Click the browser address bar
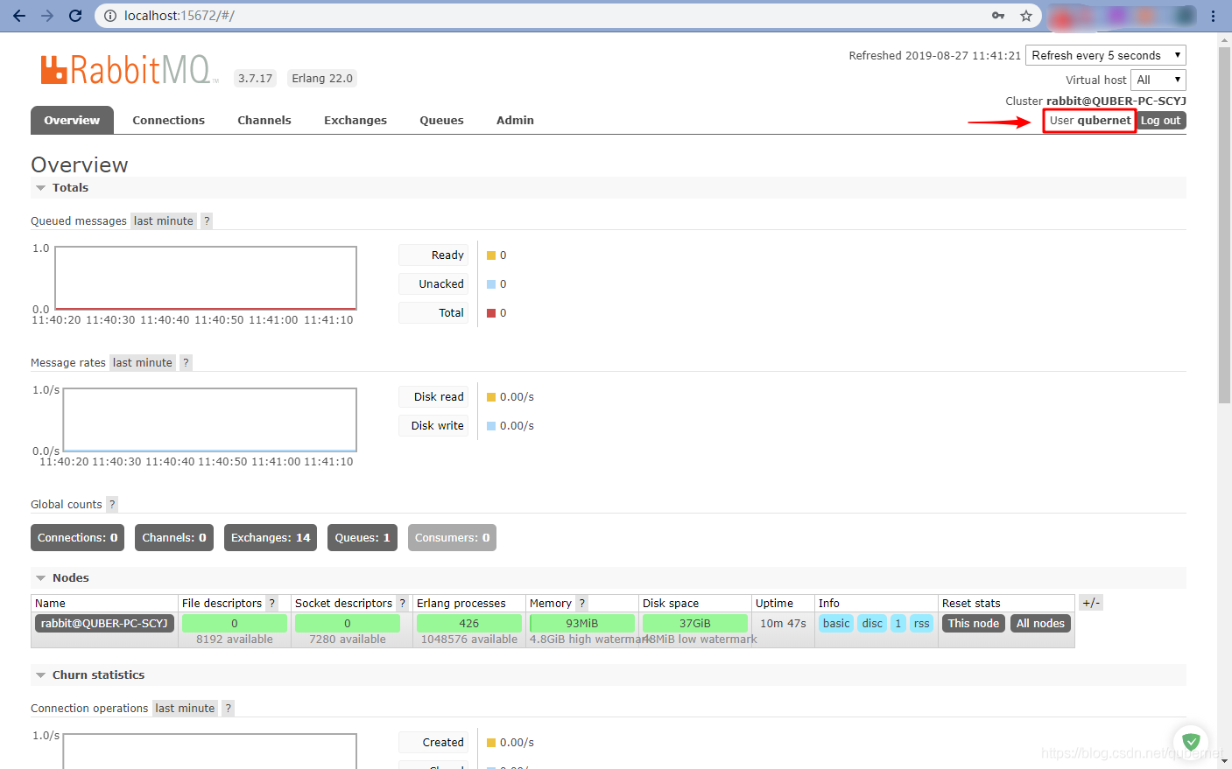Image resolution: width=1232 pixels, height=769 pixels. coord(543,16)
